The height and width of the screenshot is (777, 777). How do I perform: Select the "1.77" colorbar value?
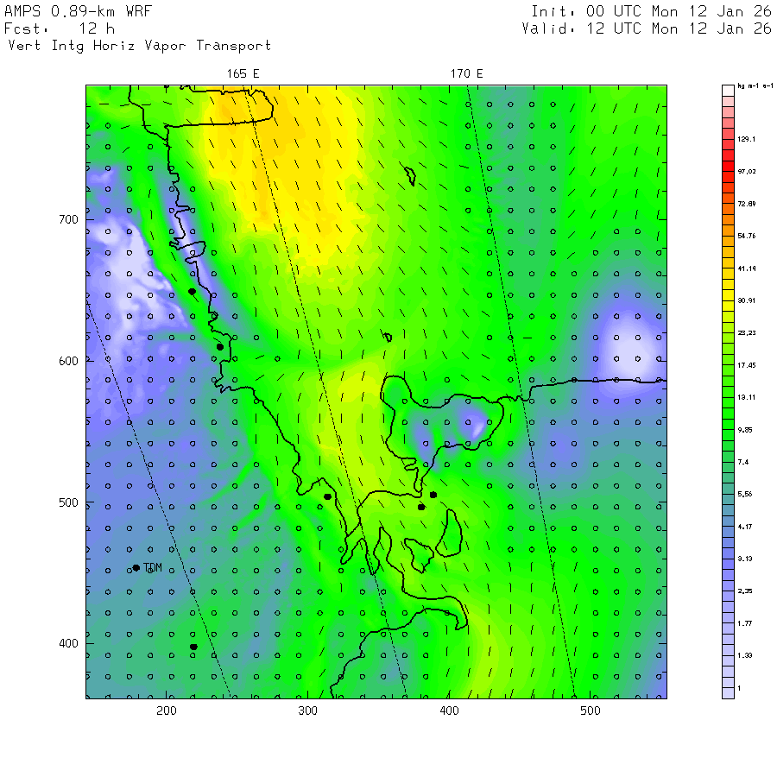pos(745,623)
